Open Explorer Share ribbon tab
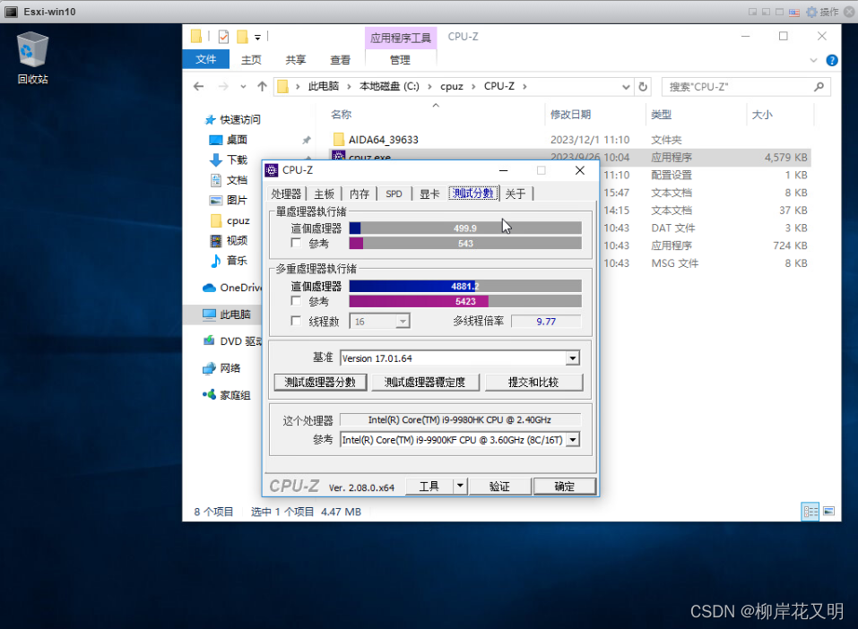The image size is (858, 629). point(296,60)
